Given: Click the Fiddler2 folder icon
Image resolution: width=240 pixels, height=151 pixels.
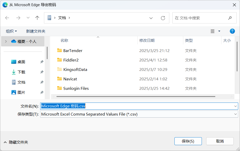Looking at the screenshot, I should 59,60.
